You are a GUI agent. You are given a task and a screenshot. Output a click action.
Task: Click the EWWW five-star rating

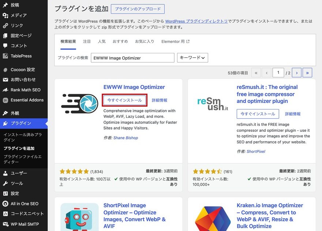click(x=74, y=172)
